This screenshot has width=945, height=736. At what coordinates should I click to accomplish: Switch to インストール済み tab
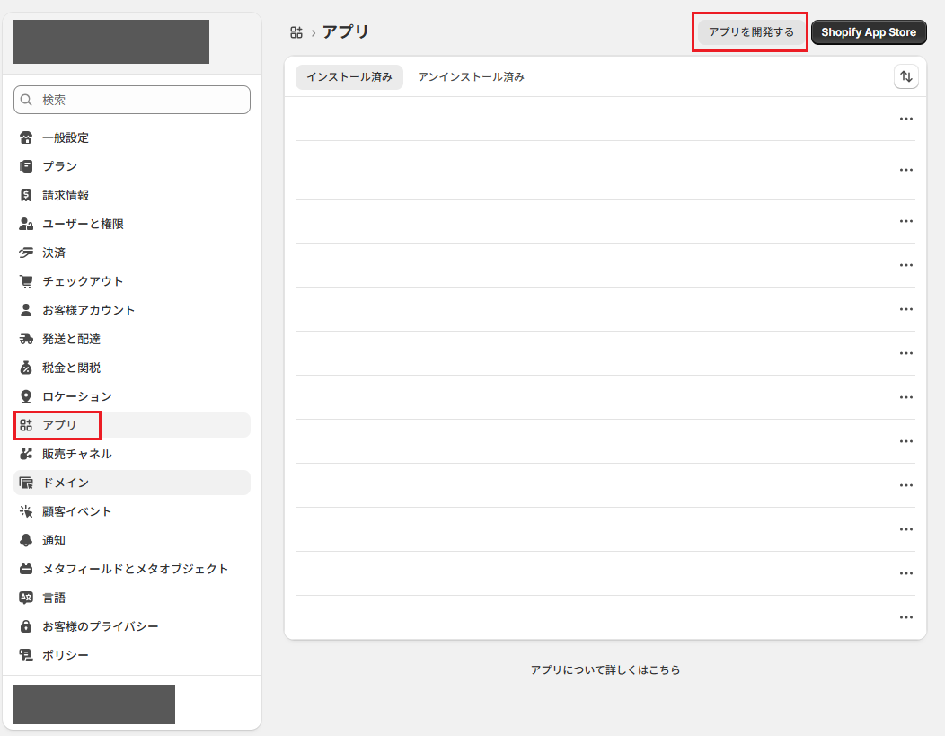tap(349, 77)
